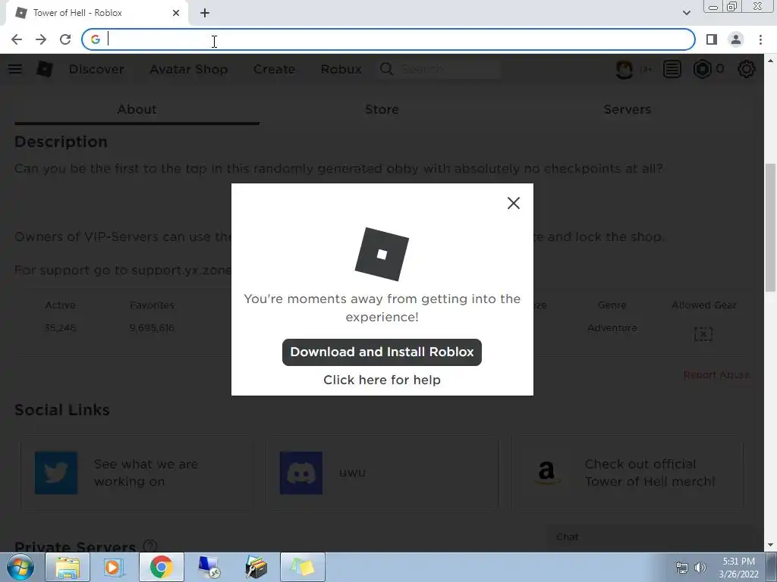Go back with the browser back arrow
Screen dimensions: 777x582
(17, 39)
